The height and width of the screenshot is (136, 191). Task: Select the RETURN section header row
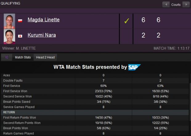95,112
